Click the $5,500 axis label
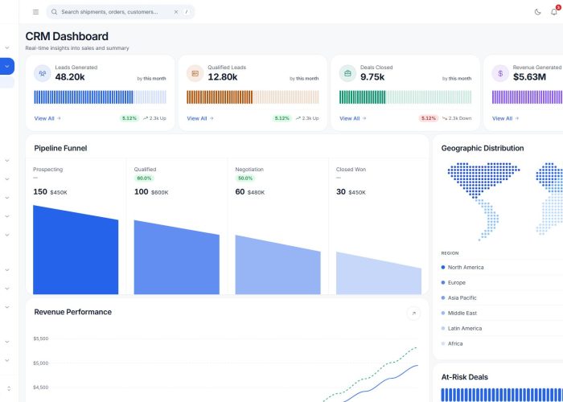 [40, 338]
